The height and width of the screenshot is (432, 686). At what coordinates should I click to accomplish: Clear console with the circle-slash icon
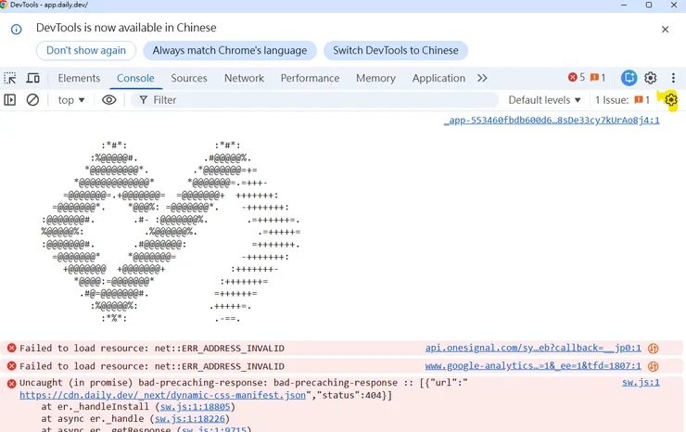pyautogui.click(x=32, y=100)
